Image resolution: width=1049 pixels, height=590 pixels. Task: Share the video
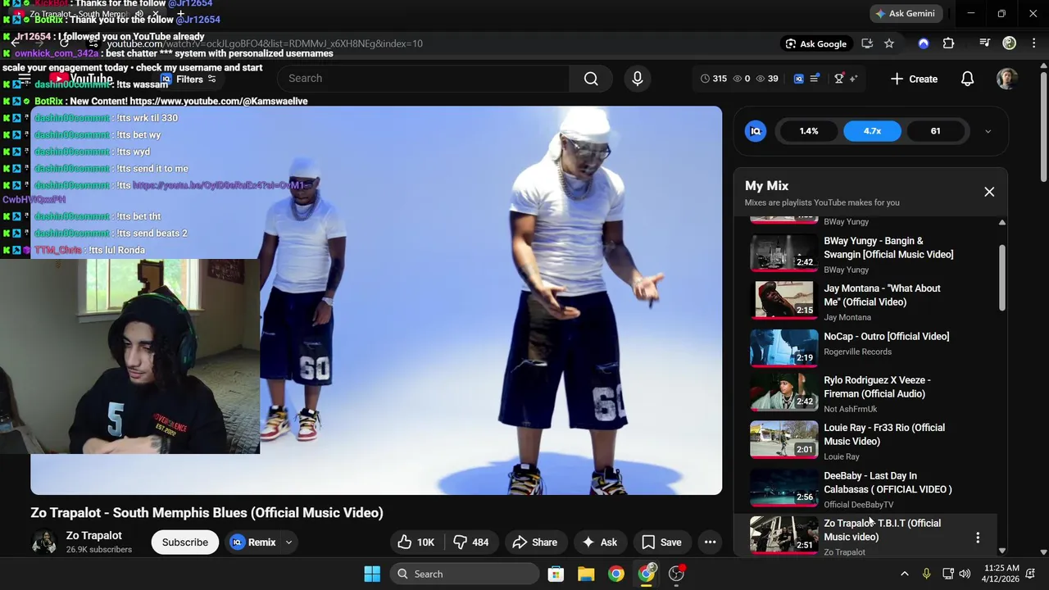tap(534, 542)
